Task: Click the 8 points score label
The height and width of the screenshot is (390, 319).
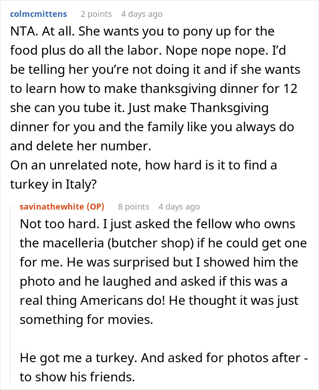Action: pos(133,206)
